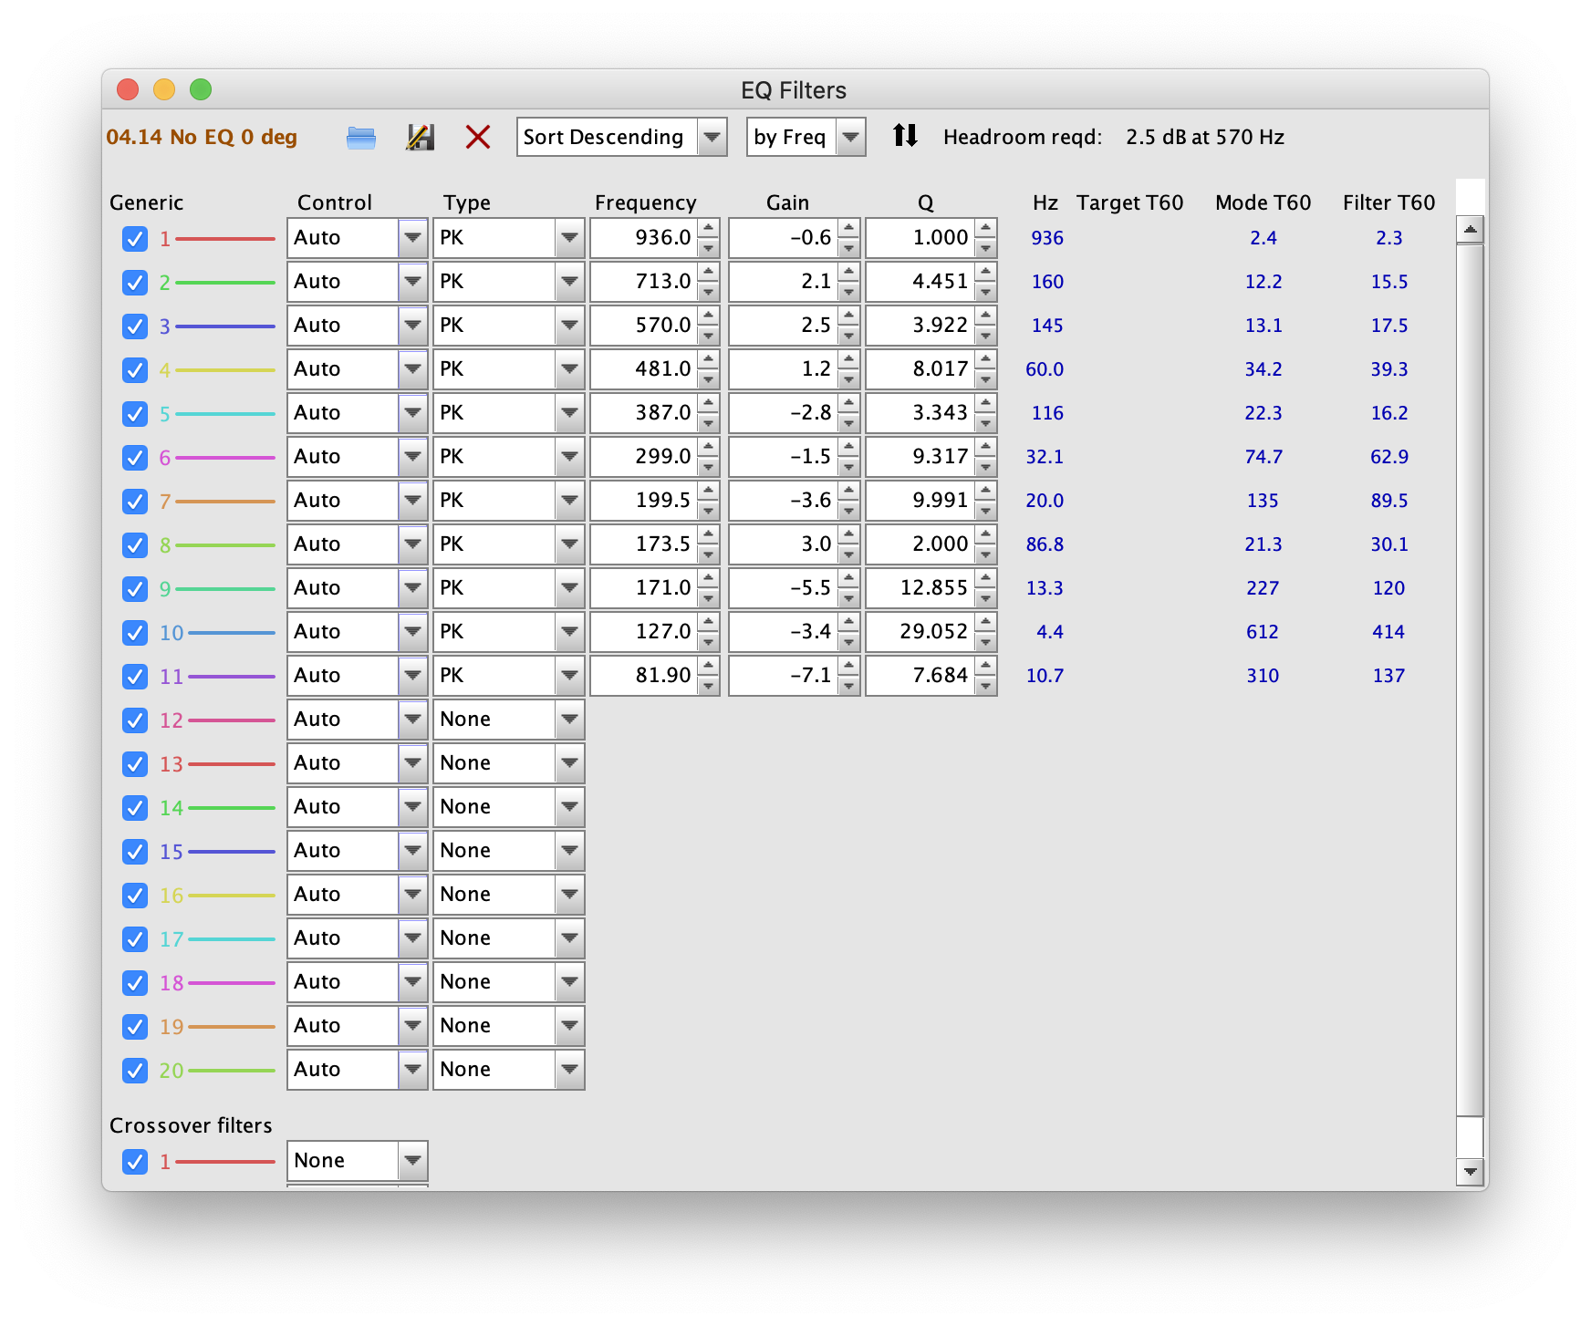1591x1326 pixels.
Task: Click Q field showing 8.017
Action: (x=920, y=369)
